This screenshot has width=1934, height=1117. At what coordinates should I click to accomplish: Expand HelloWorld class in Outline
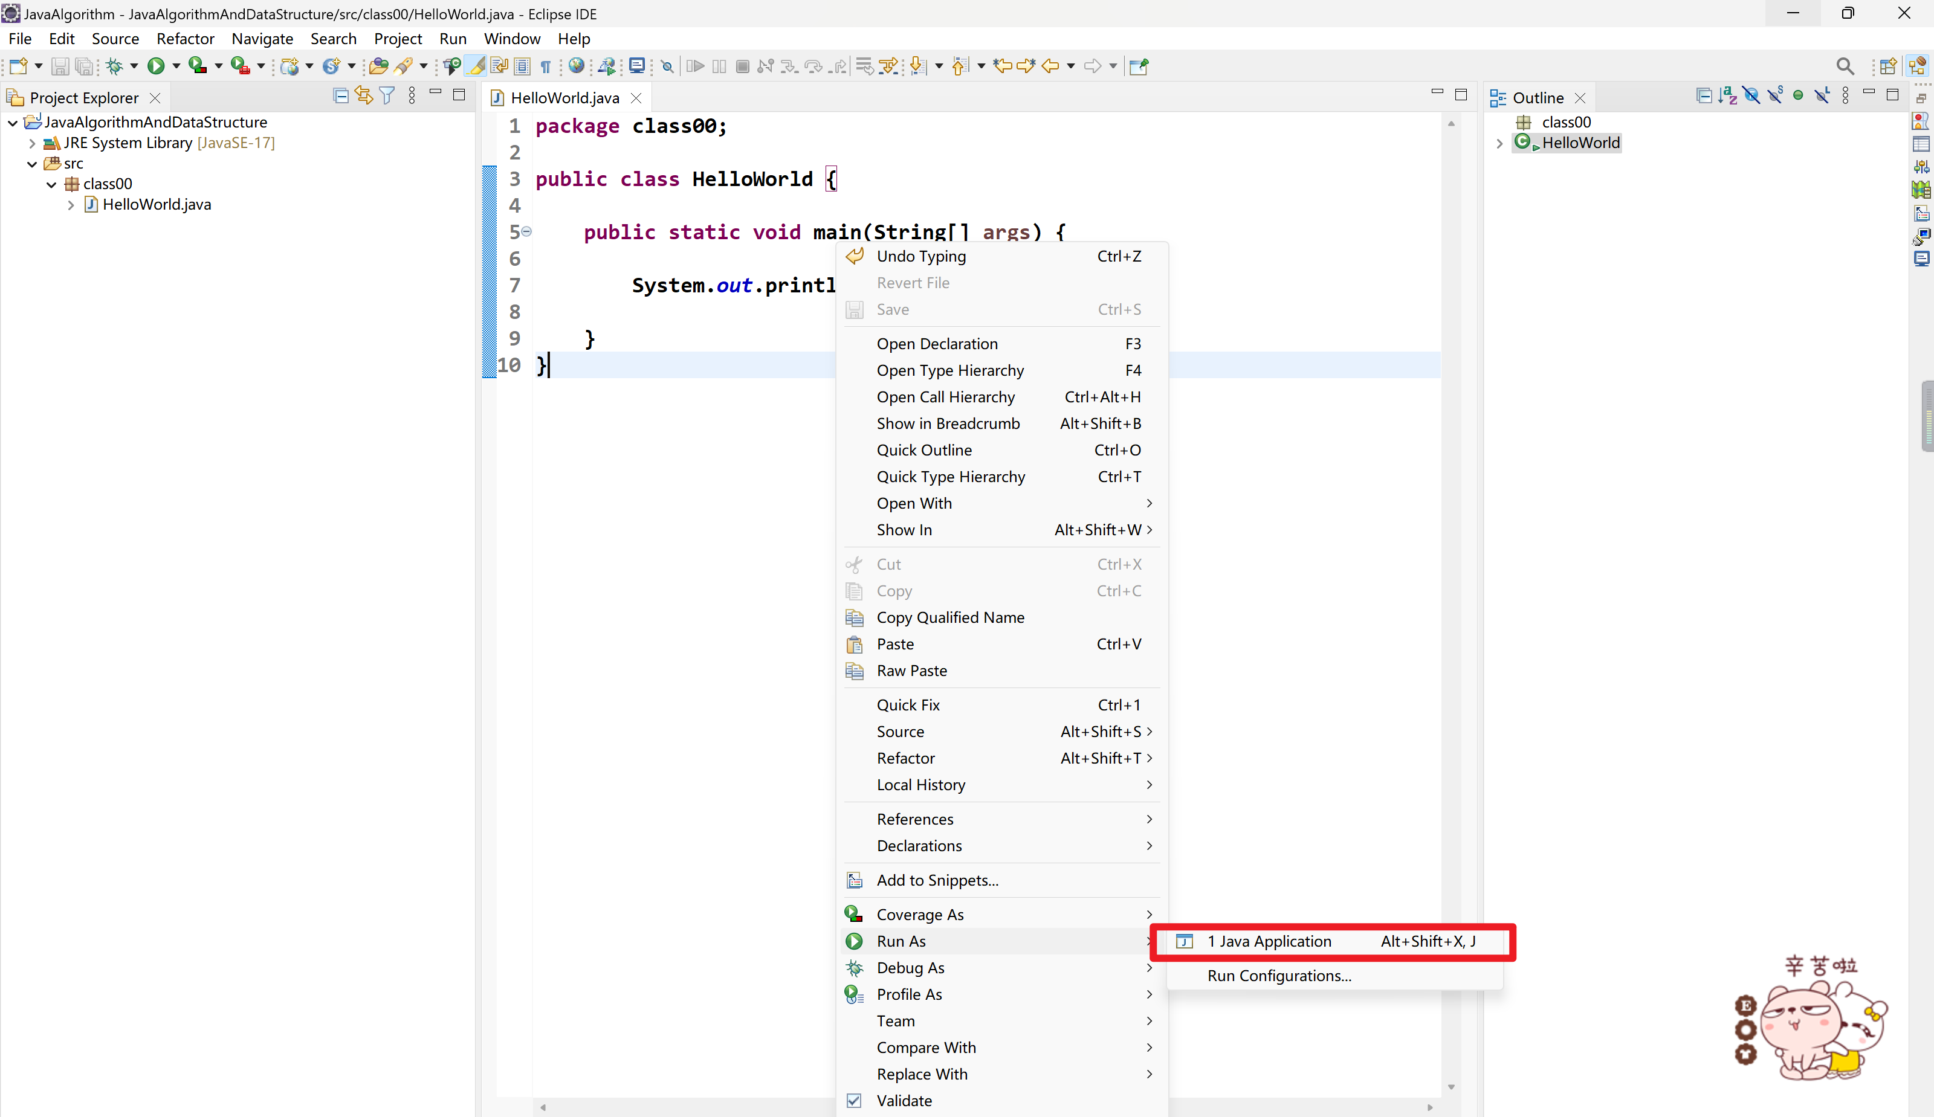pos(1499,143)
